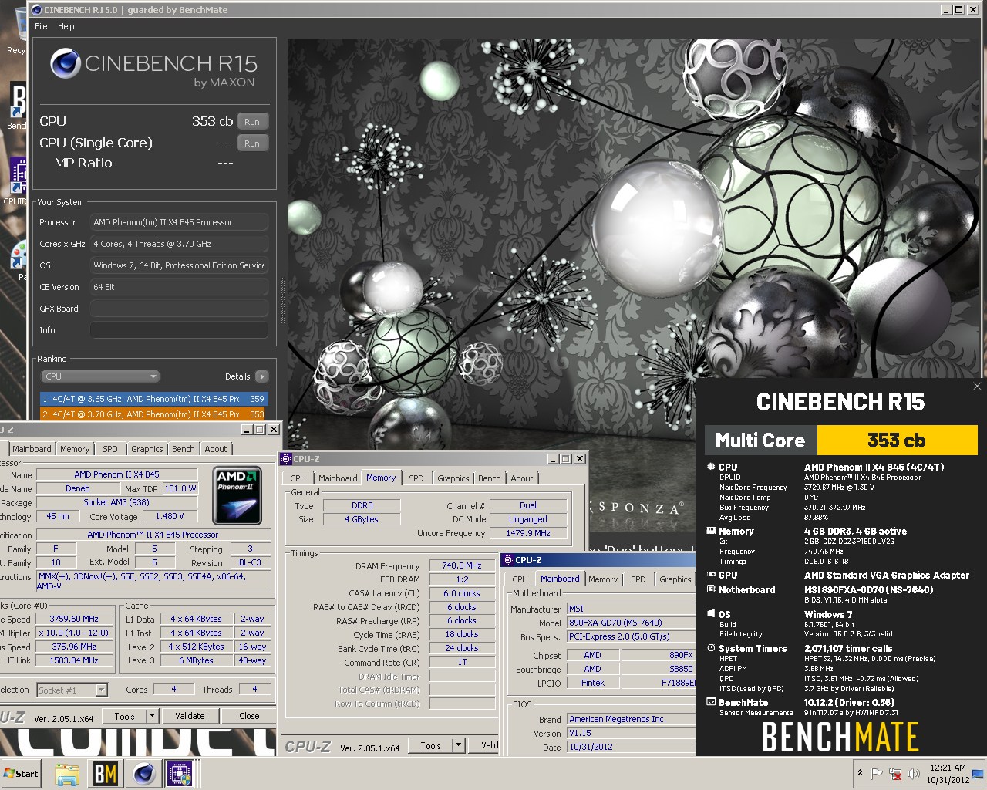The image size is (987, 790).
Task: Open the Cinebench Help menu
Action: pyautogui.click(x=66, y=26)
